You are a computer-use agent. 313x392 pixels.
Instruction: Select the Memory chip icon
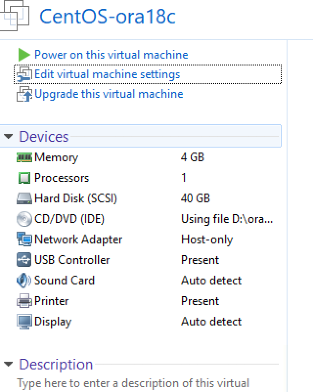click(24, 157)
